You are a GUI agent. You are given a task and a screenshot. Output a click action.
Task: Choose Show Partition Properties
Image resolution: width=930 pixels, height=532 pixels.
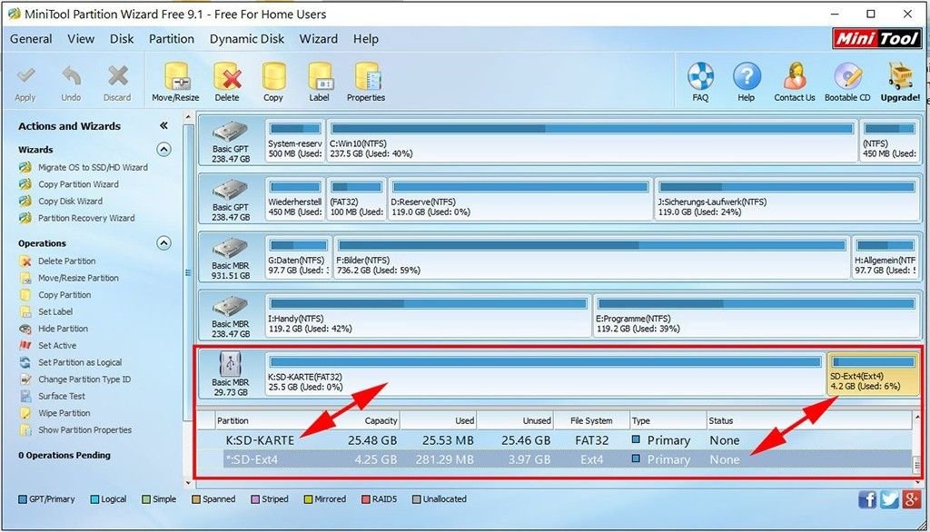pos(84,430)
